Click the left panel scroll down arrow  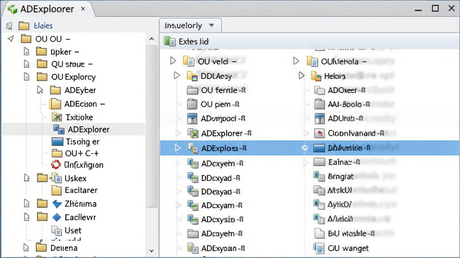(x=152, y=251)
